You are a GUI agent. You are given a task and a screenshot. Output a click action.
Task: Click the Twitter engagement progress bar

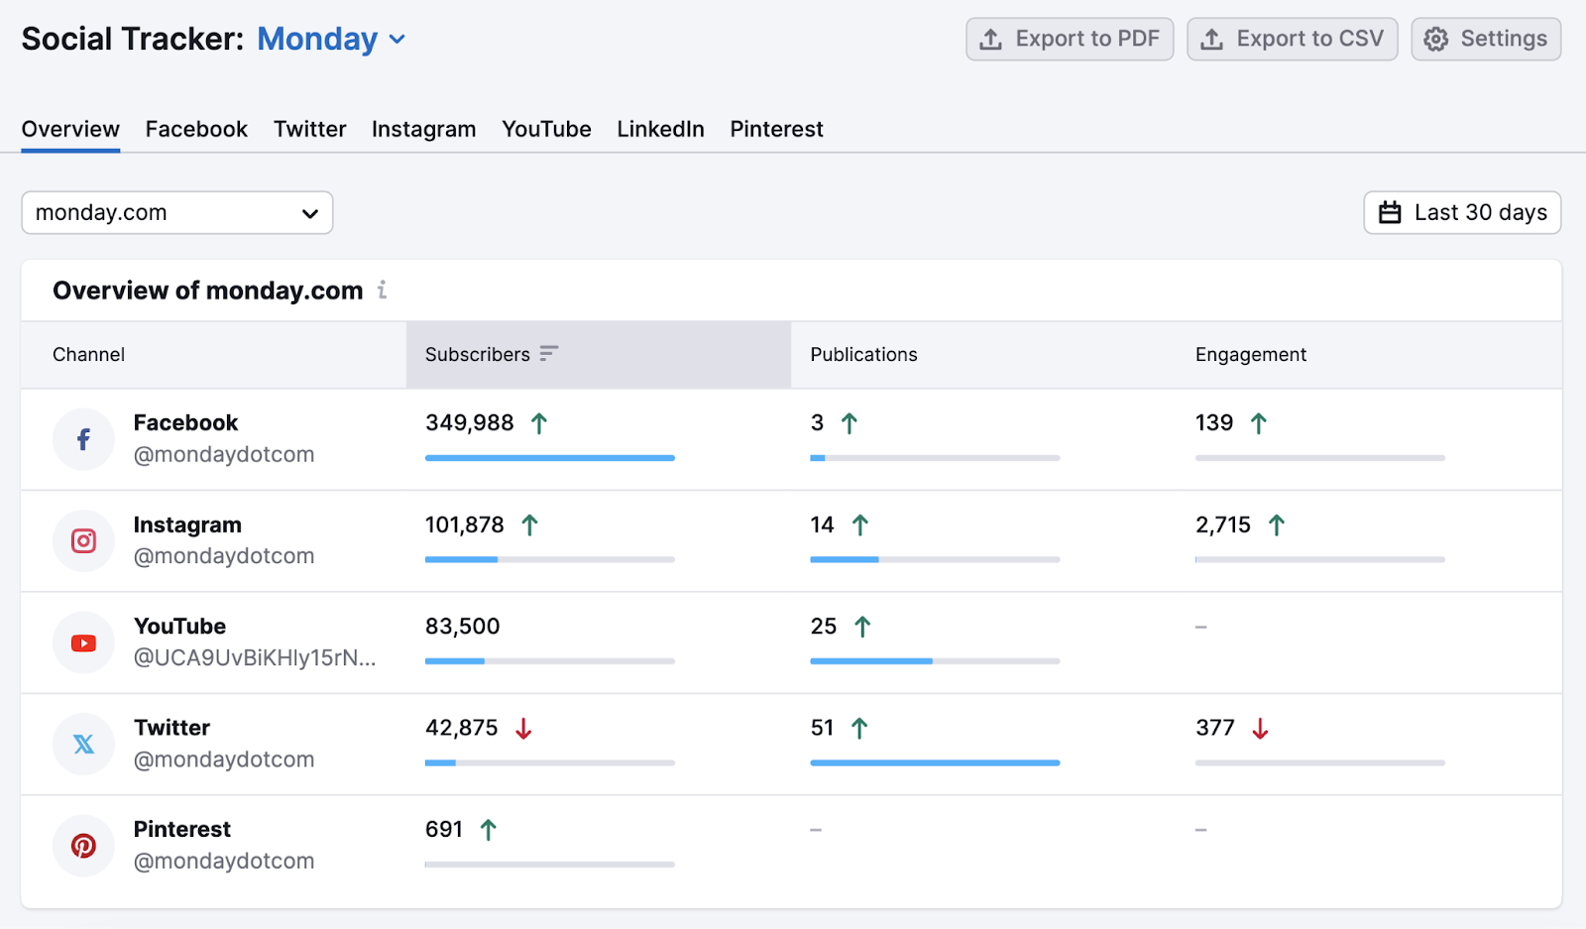click(1319, 762)
